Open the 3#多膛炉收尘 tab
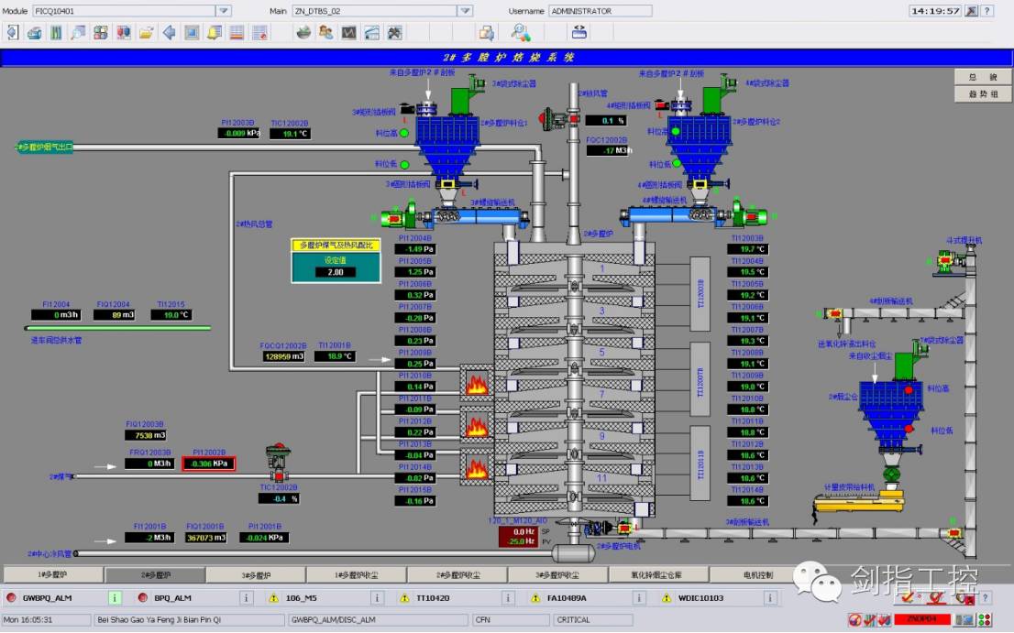Screen dimensions: 1014x633 click(558, 574)
